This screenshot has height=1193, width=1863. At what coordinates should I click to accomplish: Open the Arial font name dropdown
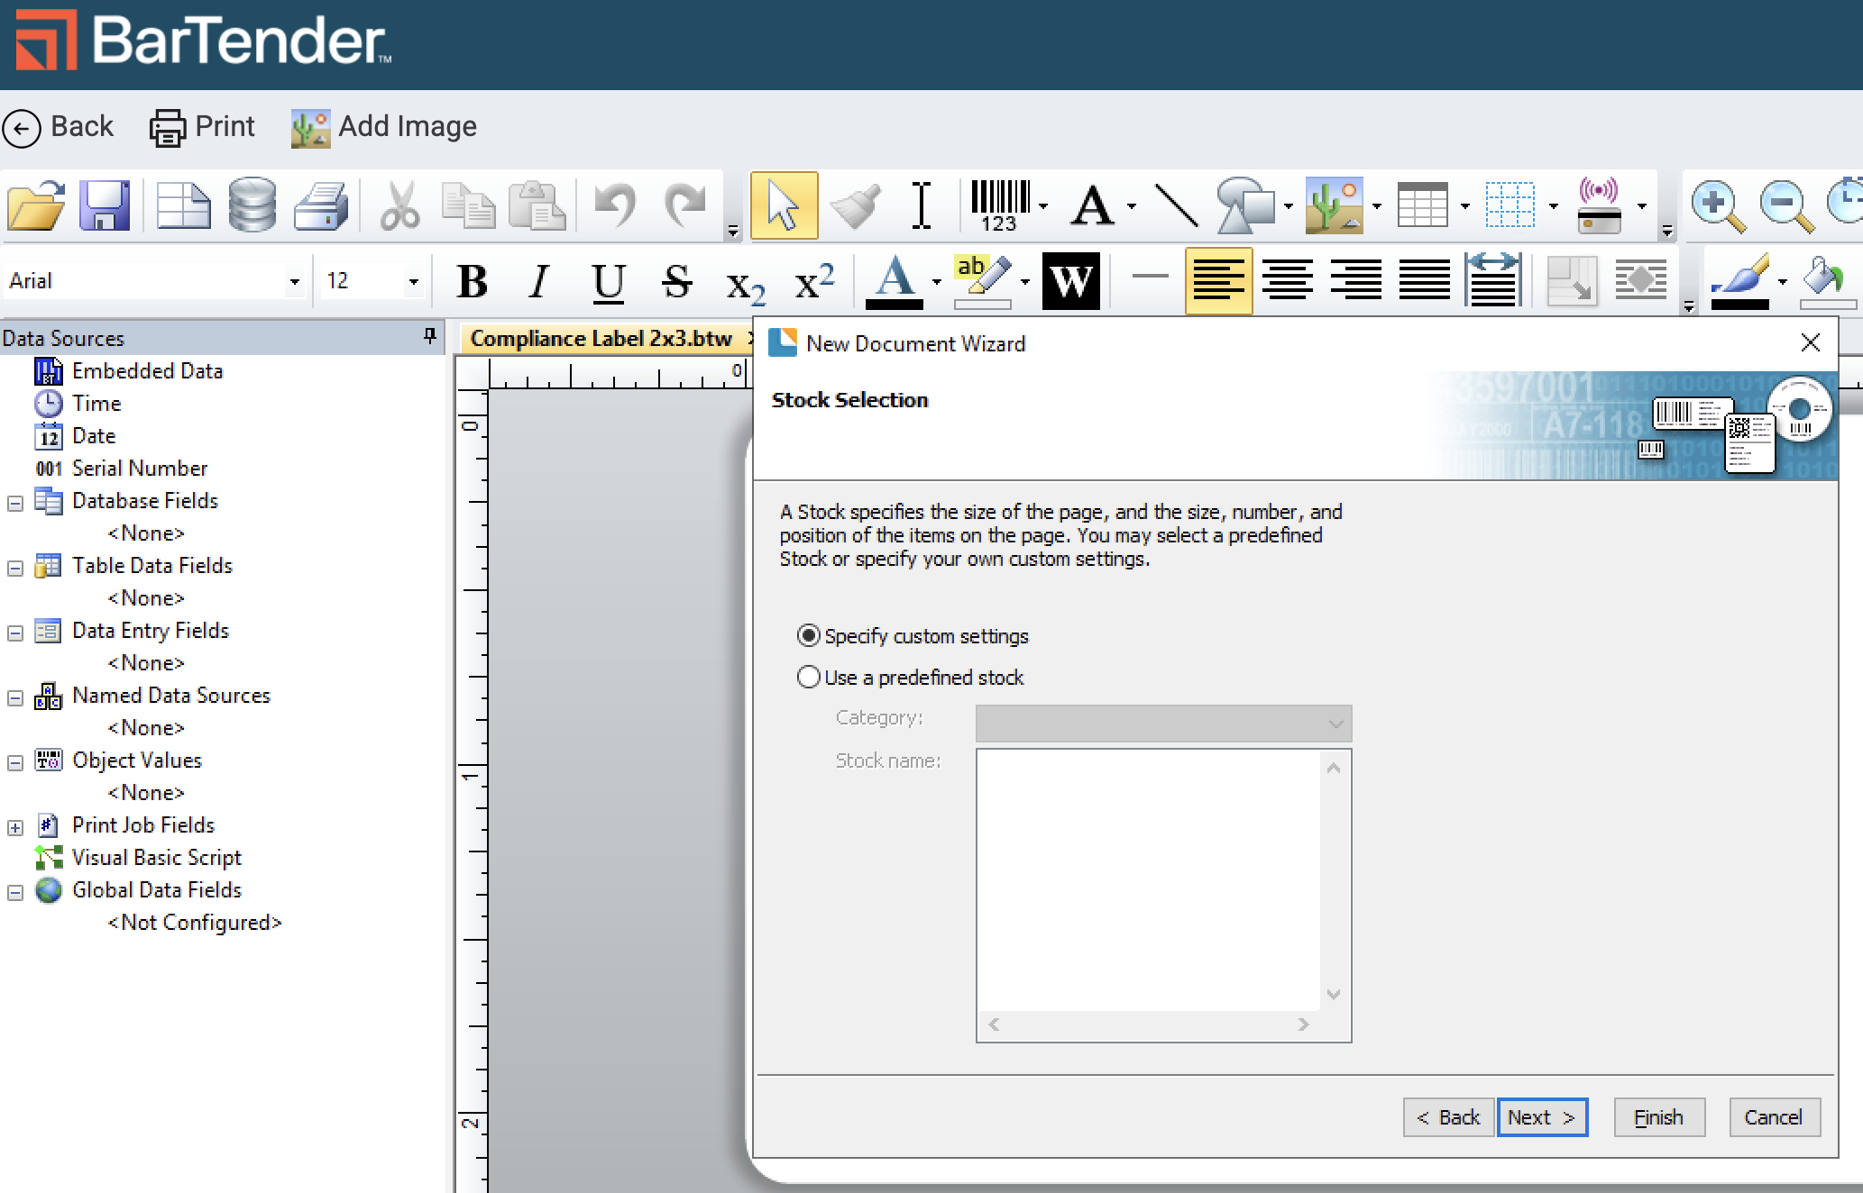pos(294,282)
